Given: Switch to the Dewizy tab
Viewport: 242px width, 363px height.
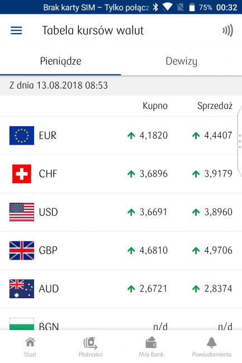Looking at the screenshot, I should (x=181, y=61).
